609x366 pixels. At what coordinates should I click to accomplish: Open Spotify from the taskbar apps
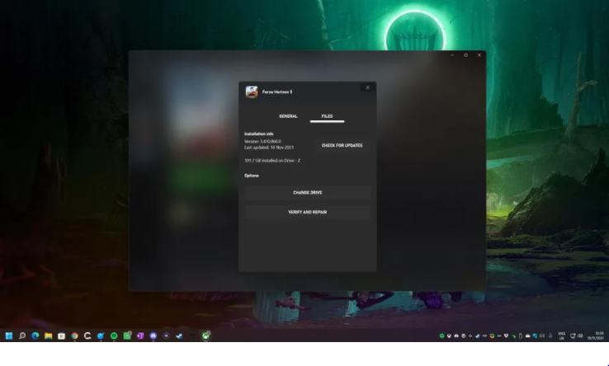(x=114, y=335)
